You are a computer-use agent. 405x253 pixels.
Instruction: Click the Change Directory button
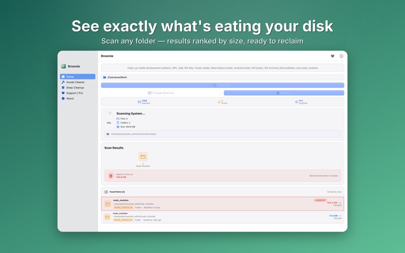click(161, 93)
